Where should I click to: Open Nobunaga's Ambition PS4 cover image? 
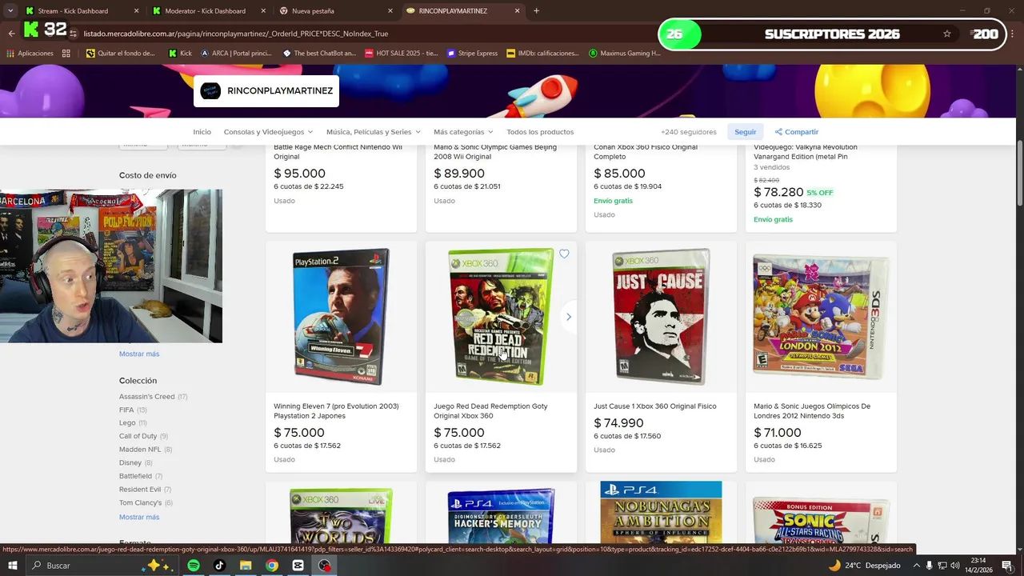point(661,513)
